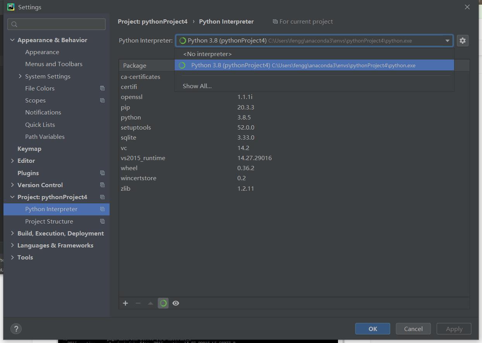Select the setuptools package row
This screenshot has height=343, width=482.
(294, 127)
